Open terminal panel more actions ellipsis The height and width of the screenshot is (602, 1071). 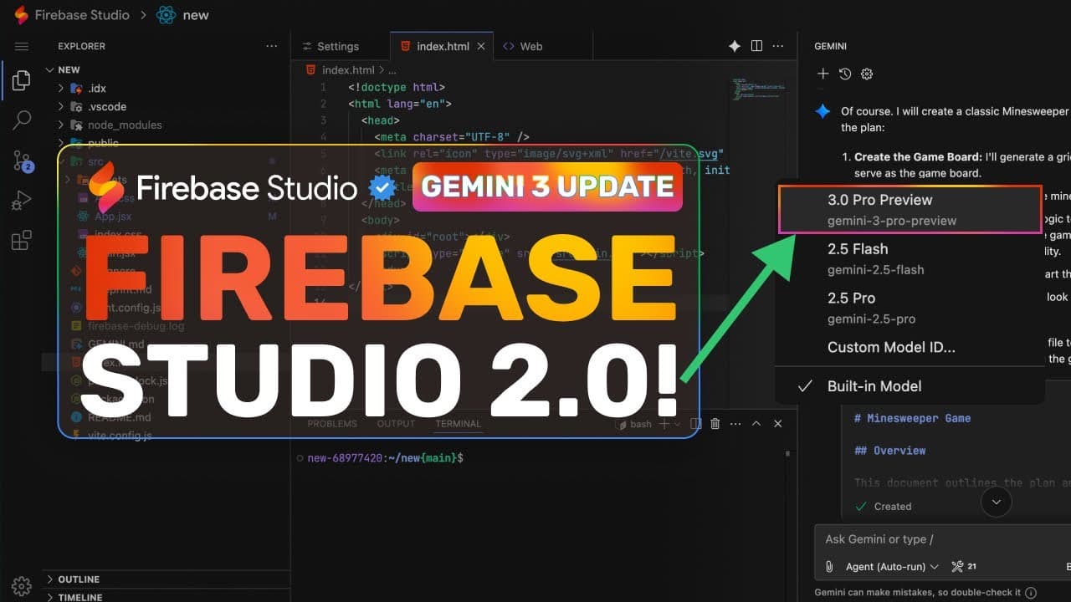pos(735,424)
